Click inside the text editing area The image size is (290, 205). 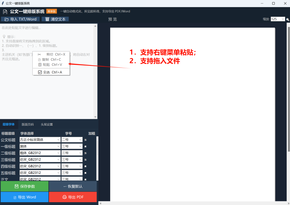[x=47, y=71]
